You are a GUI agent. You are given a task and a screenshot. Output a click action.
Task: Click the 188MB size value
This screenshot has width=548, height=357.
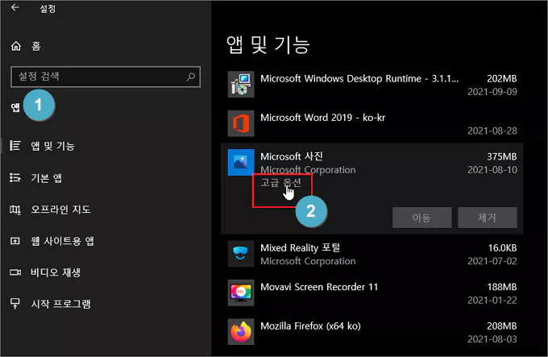tap(502, 287)
